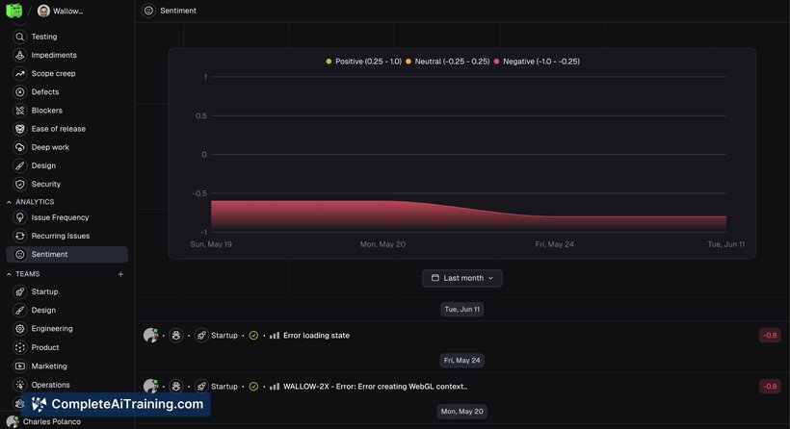Click -0.8 score badge for Error loading state
The height and width of the screenshot is (429, 790).
point(770,336)
